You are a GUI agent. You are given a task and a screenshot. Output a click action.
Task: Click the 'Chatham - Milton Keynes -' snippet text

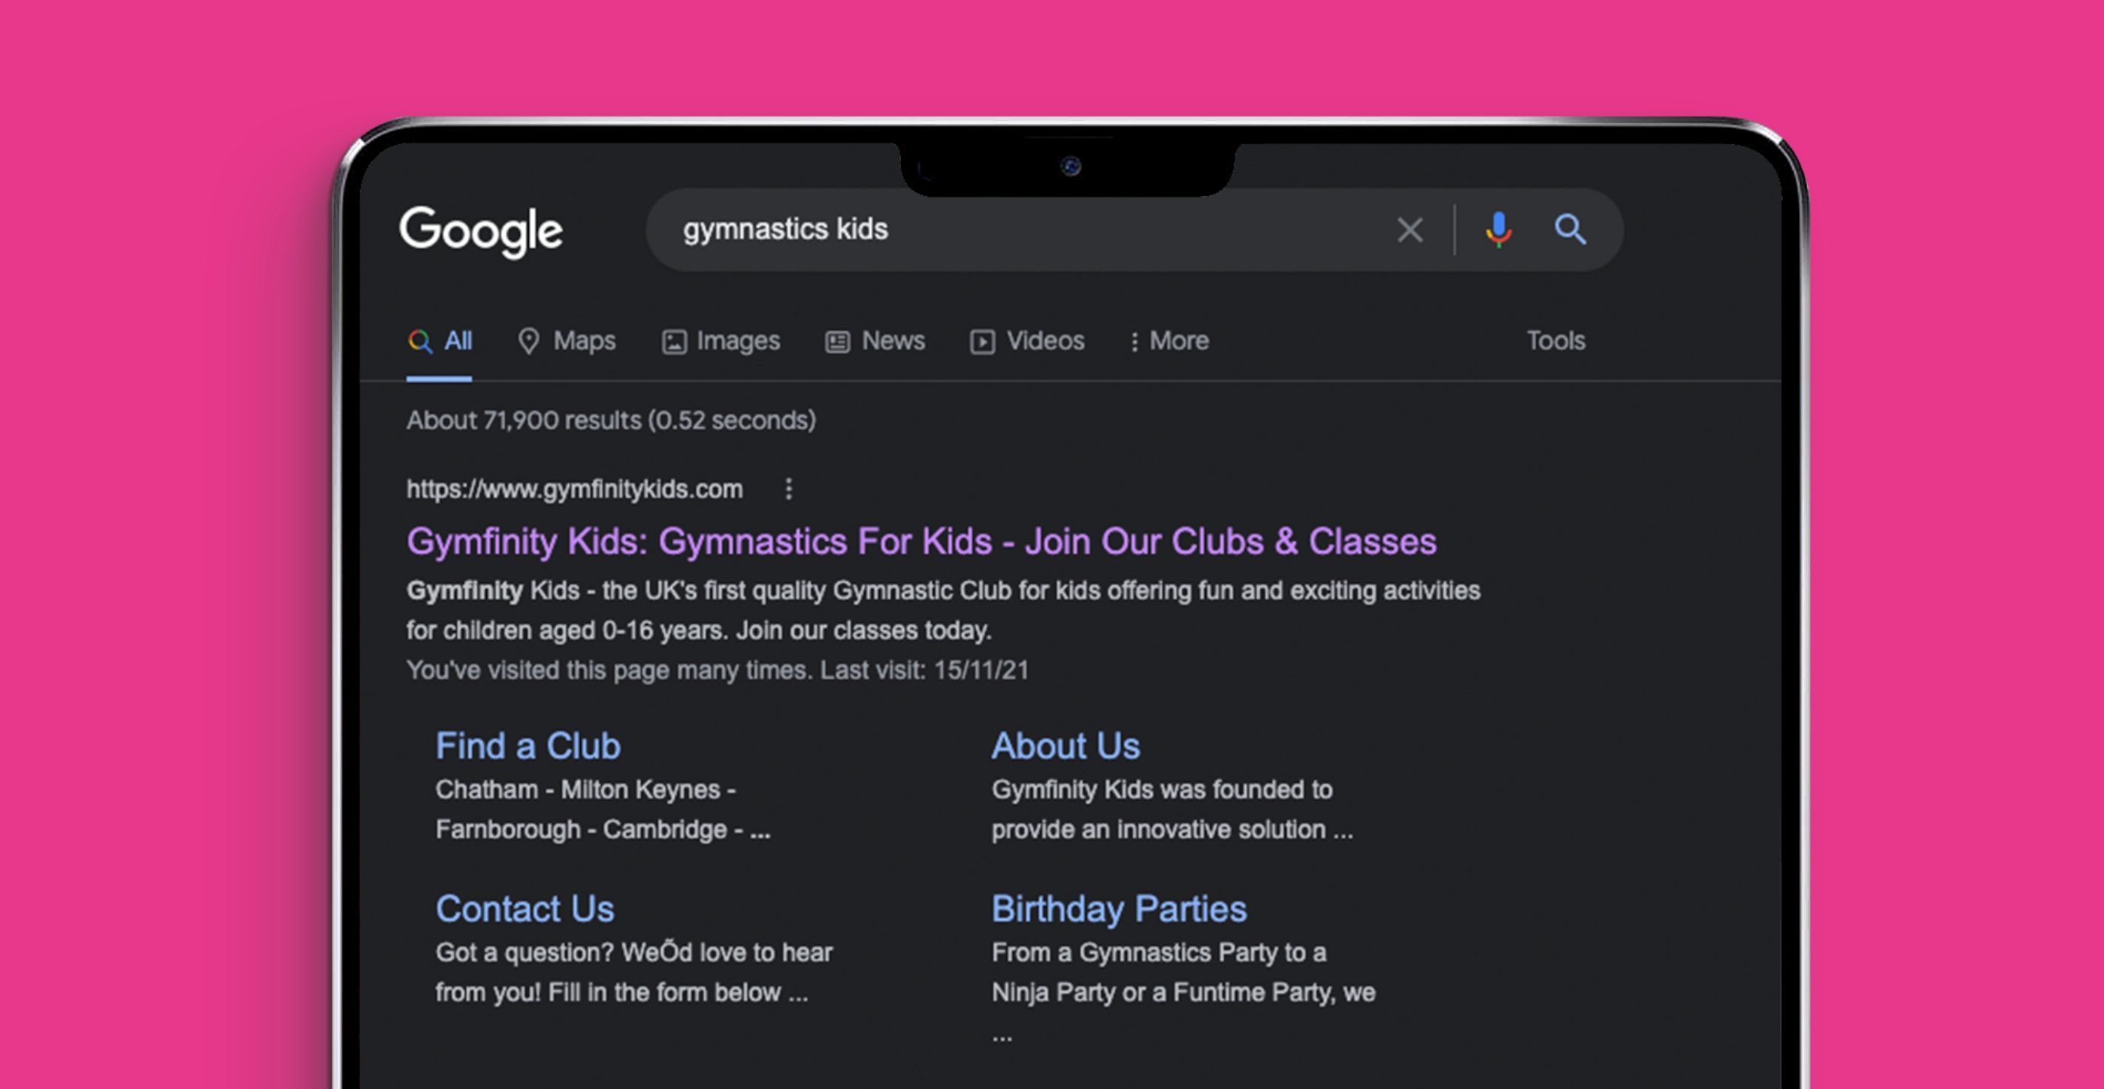[585, 790]
